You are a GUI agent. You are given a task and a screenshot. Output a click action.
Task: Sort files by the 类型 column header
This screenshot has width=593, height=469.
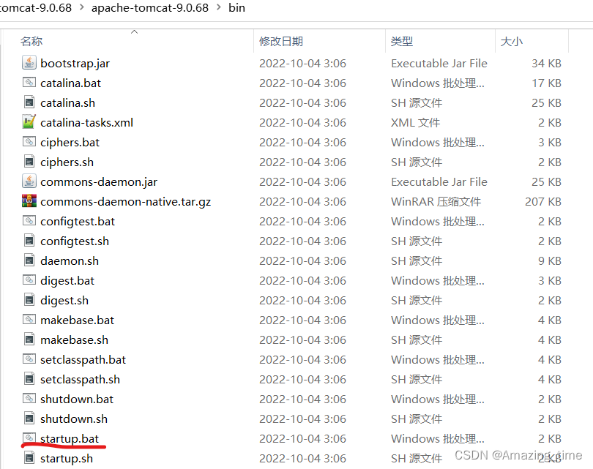pyautogui.click(x=402, y=41)
